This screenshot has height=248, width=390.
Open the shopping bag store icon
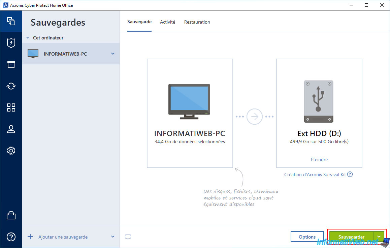coord(11,215)
